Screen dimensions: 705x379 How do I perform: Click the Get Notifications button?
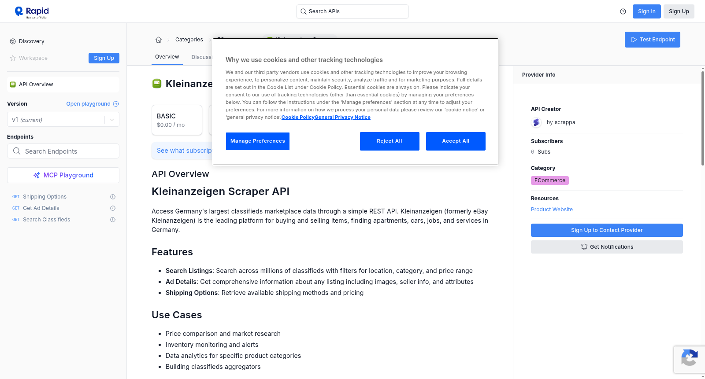(x=607, y=247)
